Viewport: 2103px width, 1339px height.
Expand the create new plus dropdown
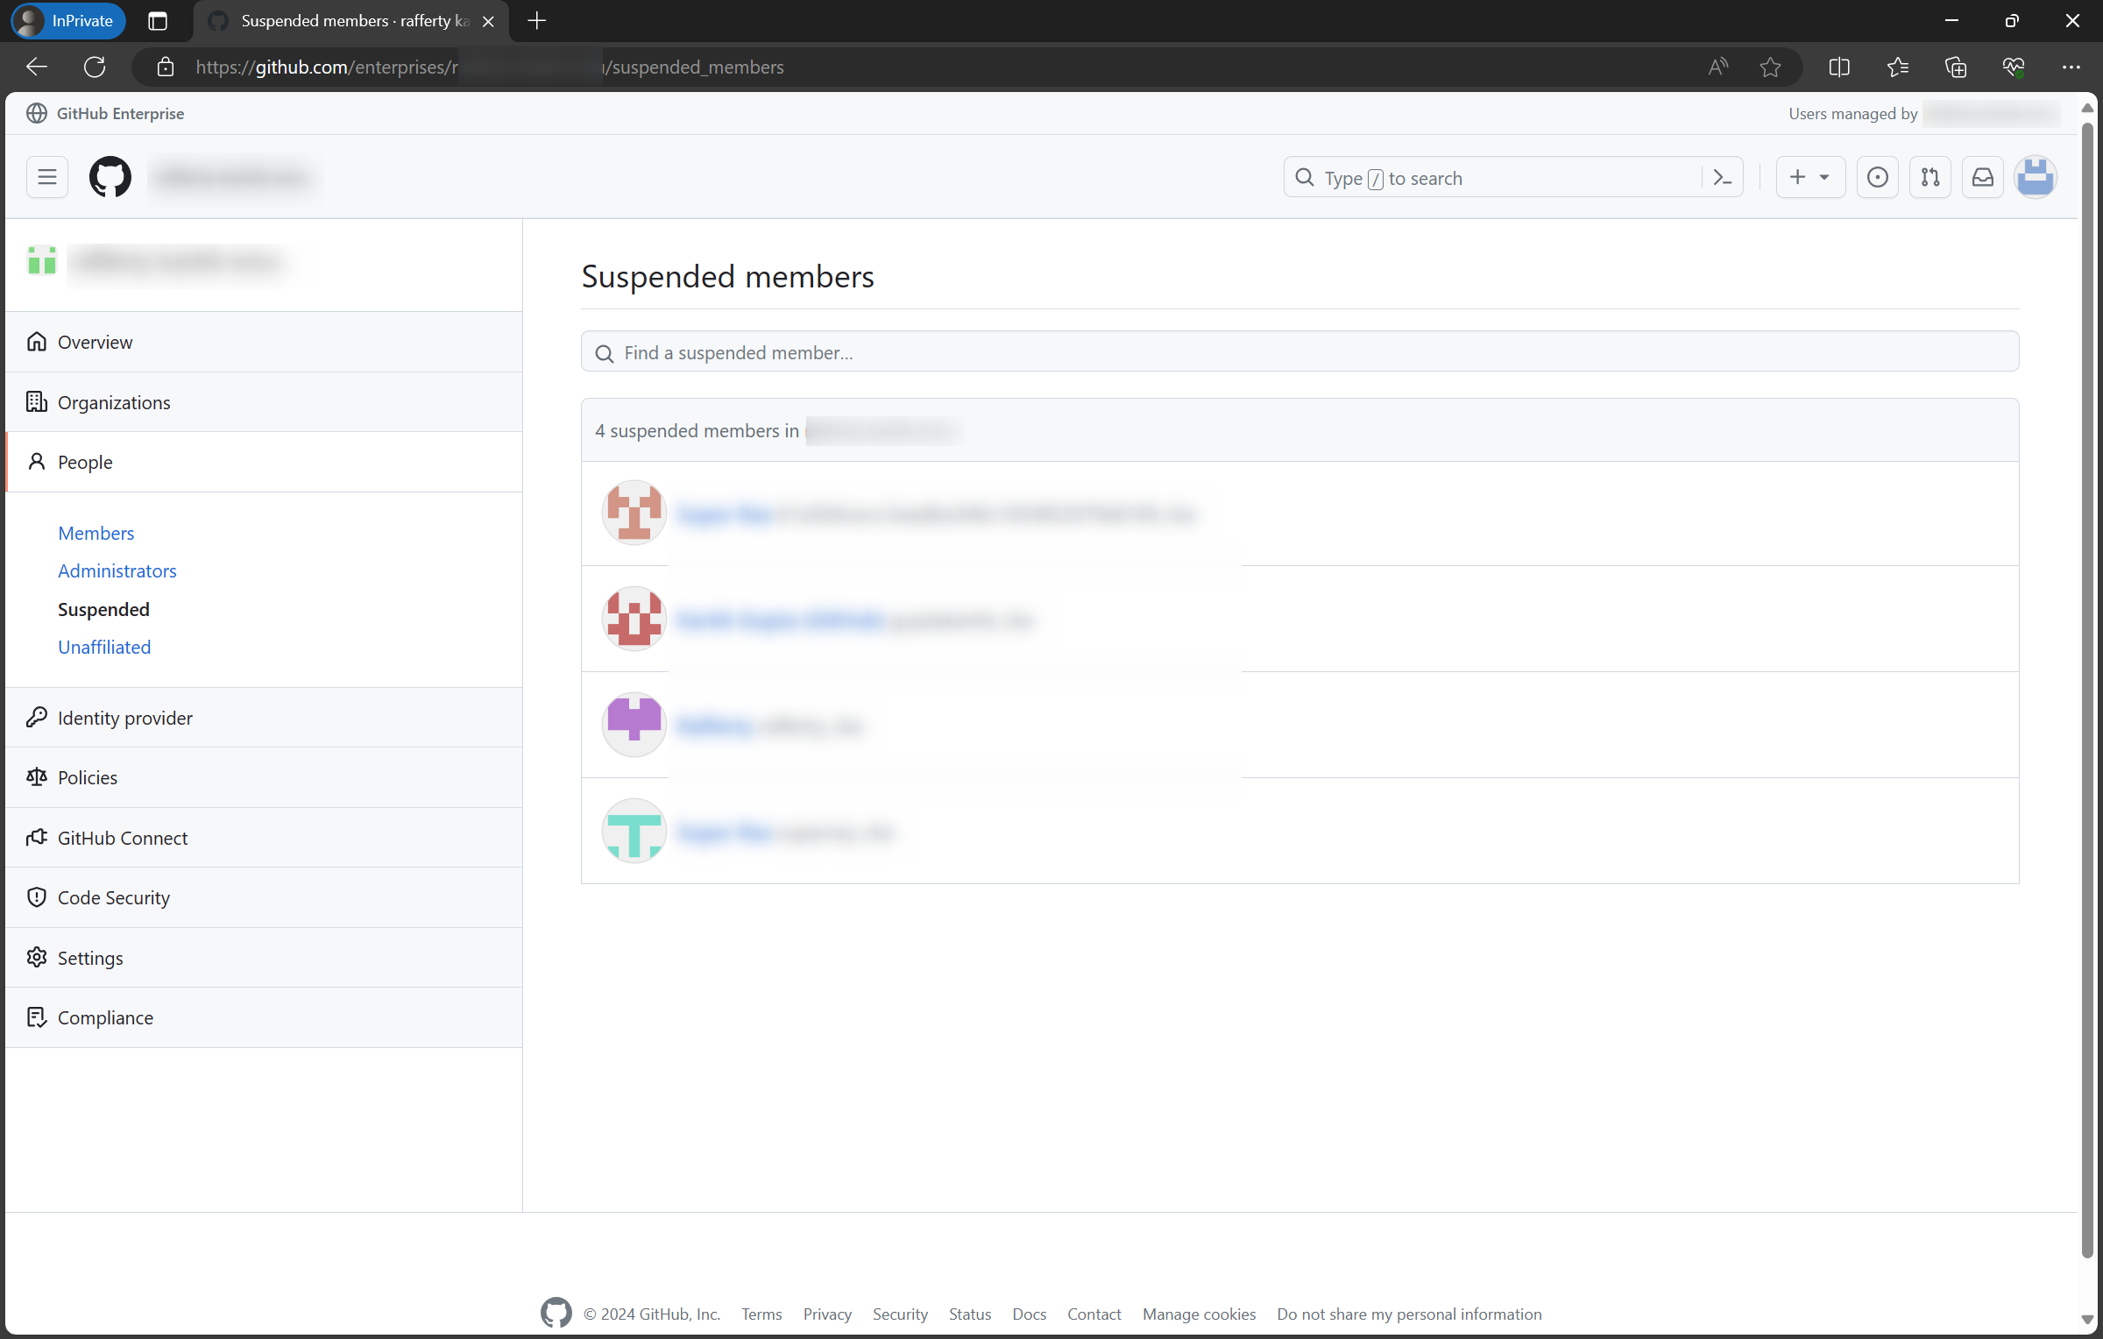tap(1809, 178)
